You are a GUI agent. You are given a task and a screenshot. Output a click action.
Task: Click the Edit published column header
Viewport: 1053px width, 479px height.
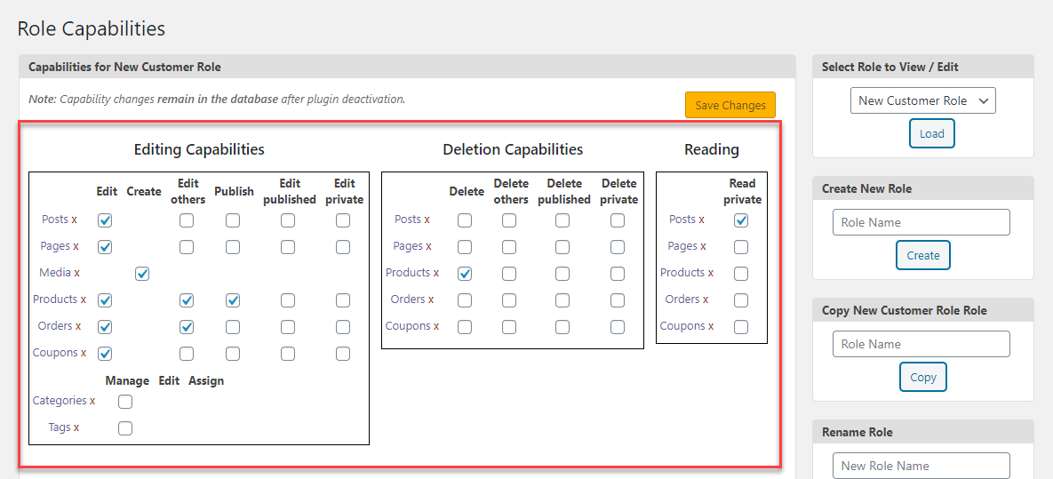click(x=290, y=191)
